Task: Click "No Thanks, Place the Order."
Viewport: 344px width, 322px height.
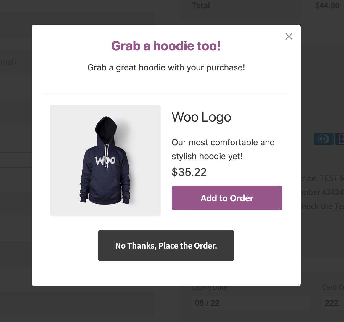Action: [x=166, y=245]
